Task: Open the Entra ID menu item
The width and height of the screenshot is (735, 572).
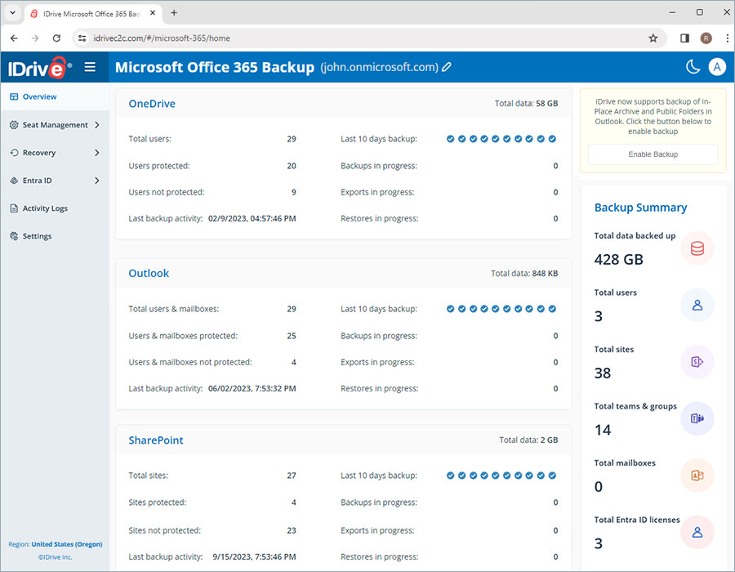Action: coord(55,181)
